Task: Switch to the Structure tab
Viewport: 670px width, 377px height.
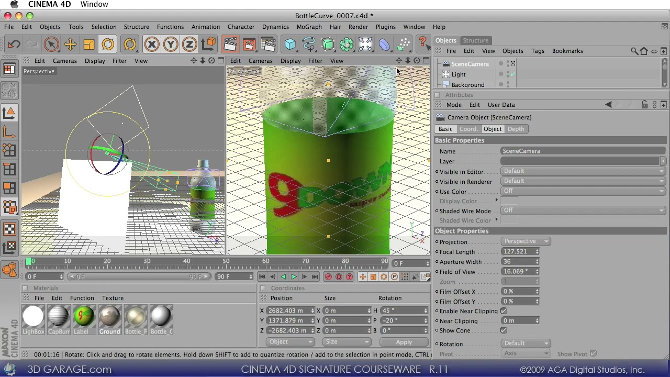Action: tap(475, 40)
